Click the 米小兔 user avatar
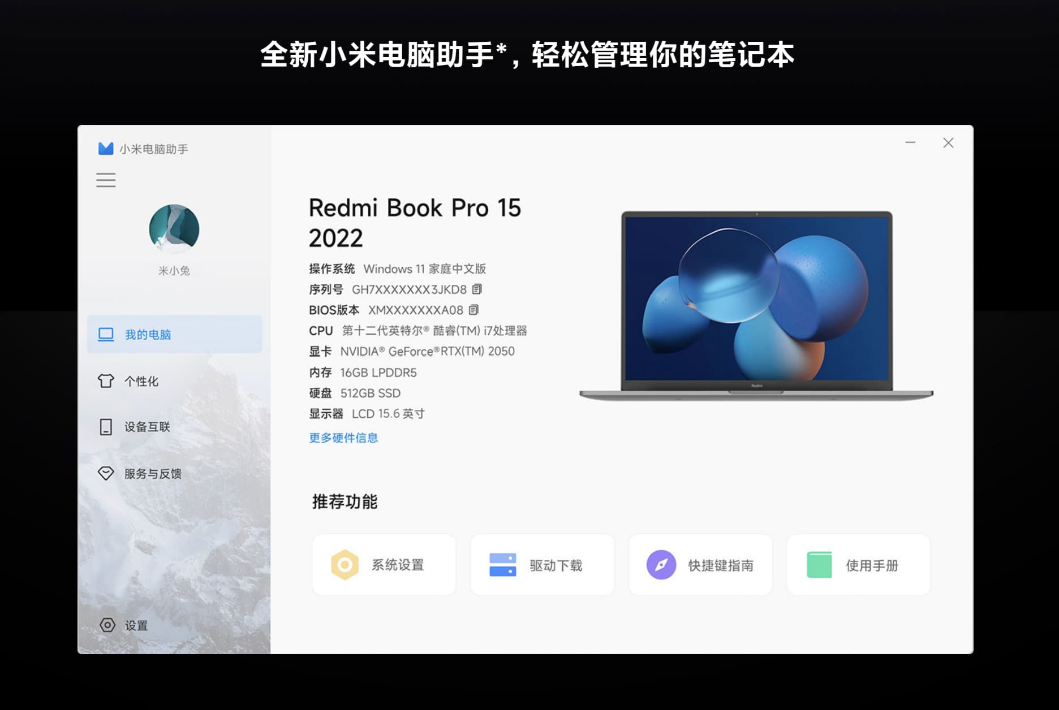This screenshot has height=710, width=1059. (x=174, y=229)
